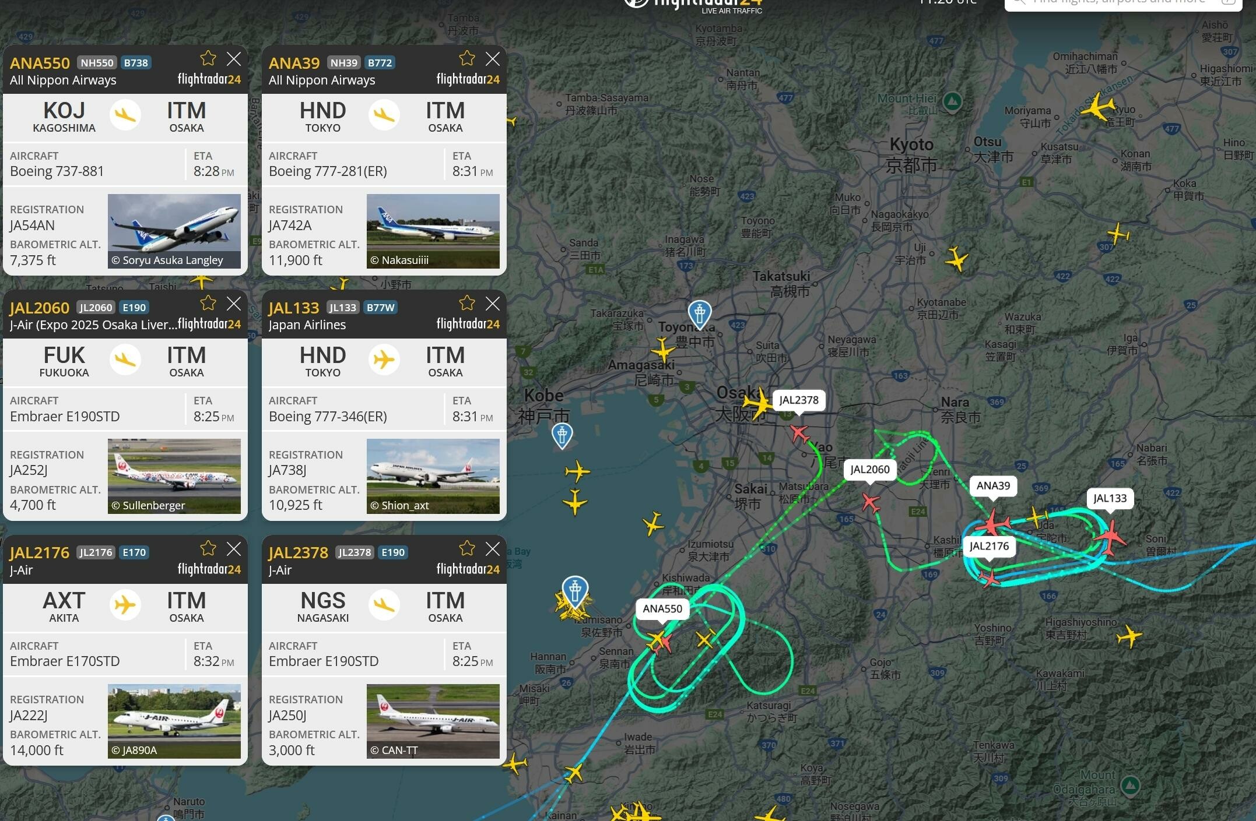Click the JL2060 flight number badge
Viewport: 1256px width, 821px height.
96,307
